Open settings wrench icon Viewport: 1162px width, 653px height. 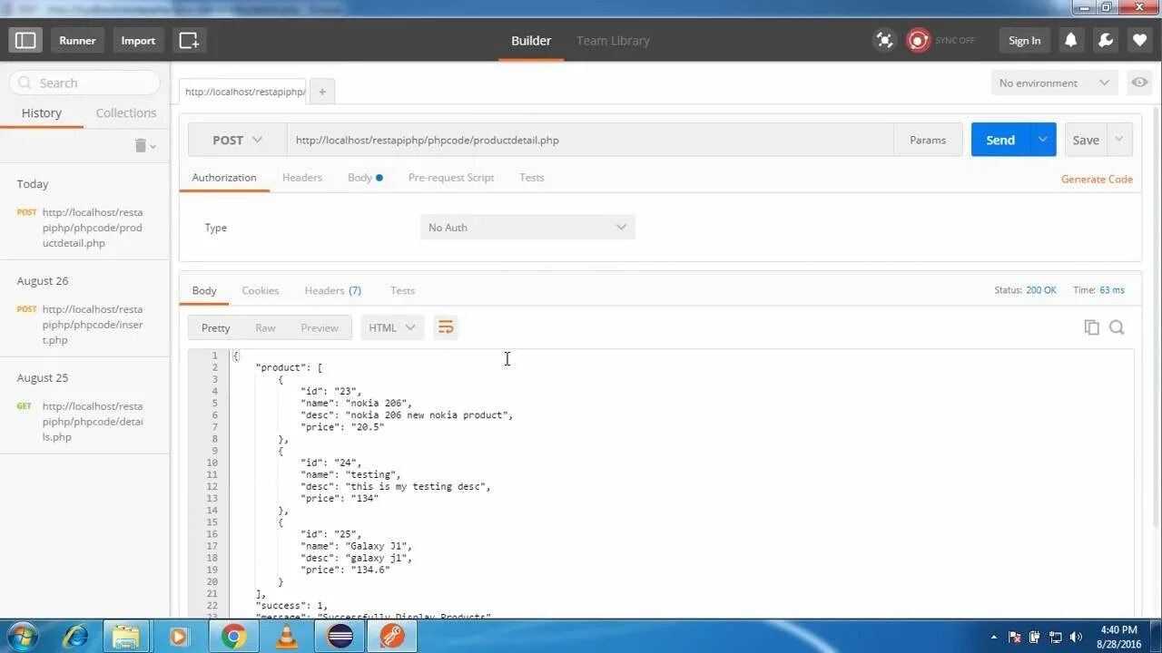point(1106,40)
